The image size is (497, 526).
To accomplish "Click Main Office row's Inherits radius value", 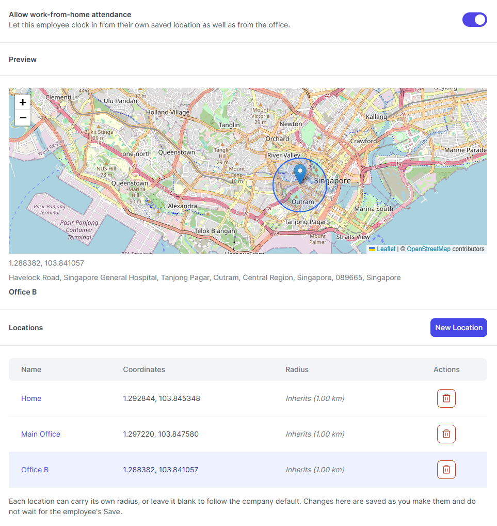I will 315,434.
